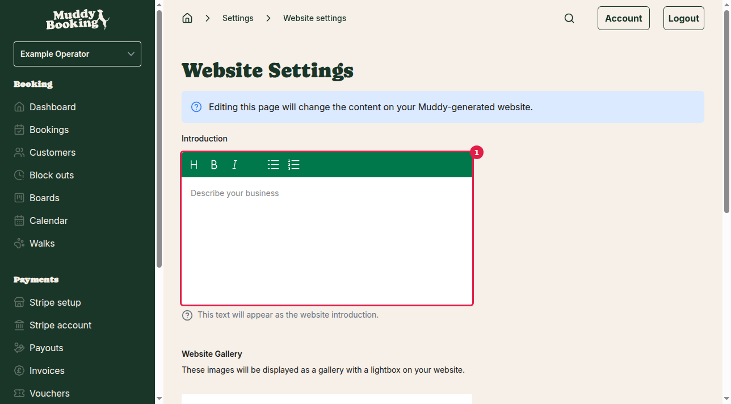Open Stripe setup from the Payments menu
Screen dimensions: 731x404
(x=54, y=302)
